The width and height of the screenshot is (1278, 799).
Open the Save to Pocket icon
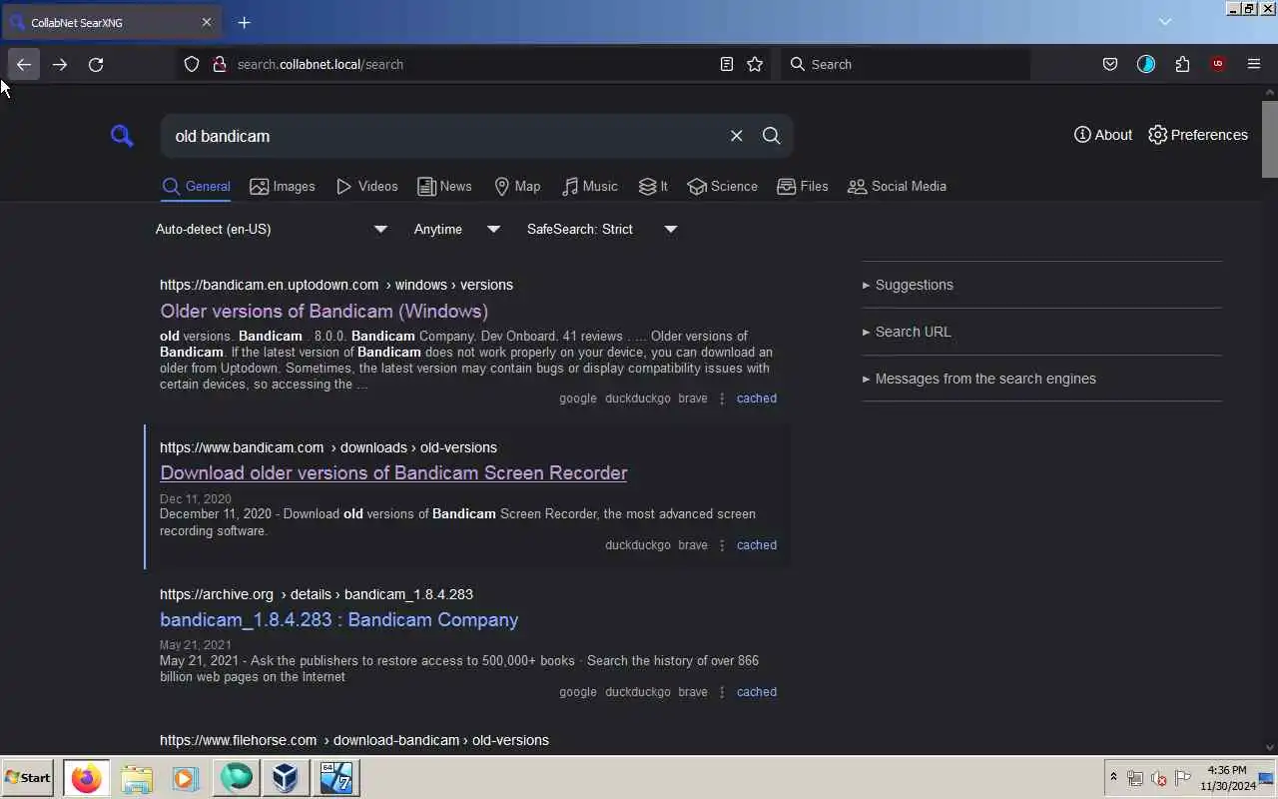1110,64
